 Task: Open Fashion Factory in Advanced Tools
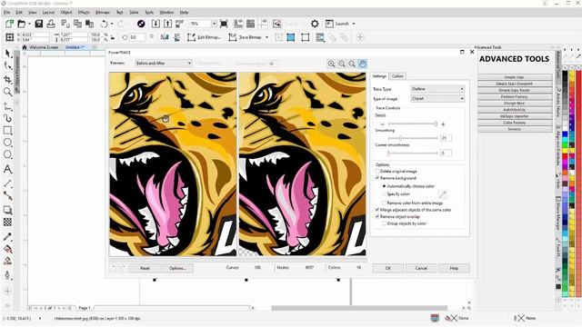pyautogui.click(x=515, y=97)
